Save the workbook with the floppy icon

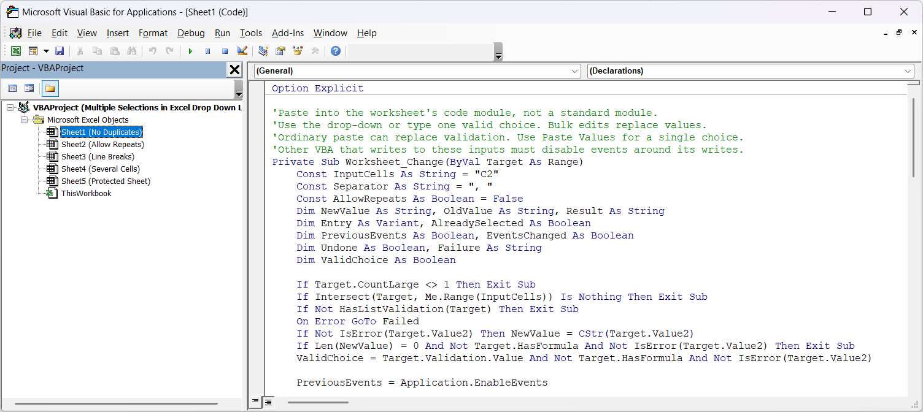coord(60,51)
